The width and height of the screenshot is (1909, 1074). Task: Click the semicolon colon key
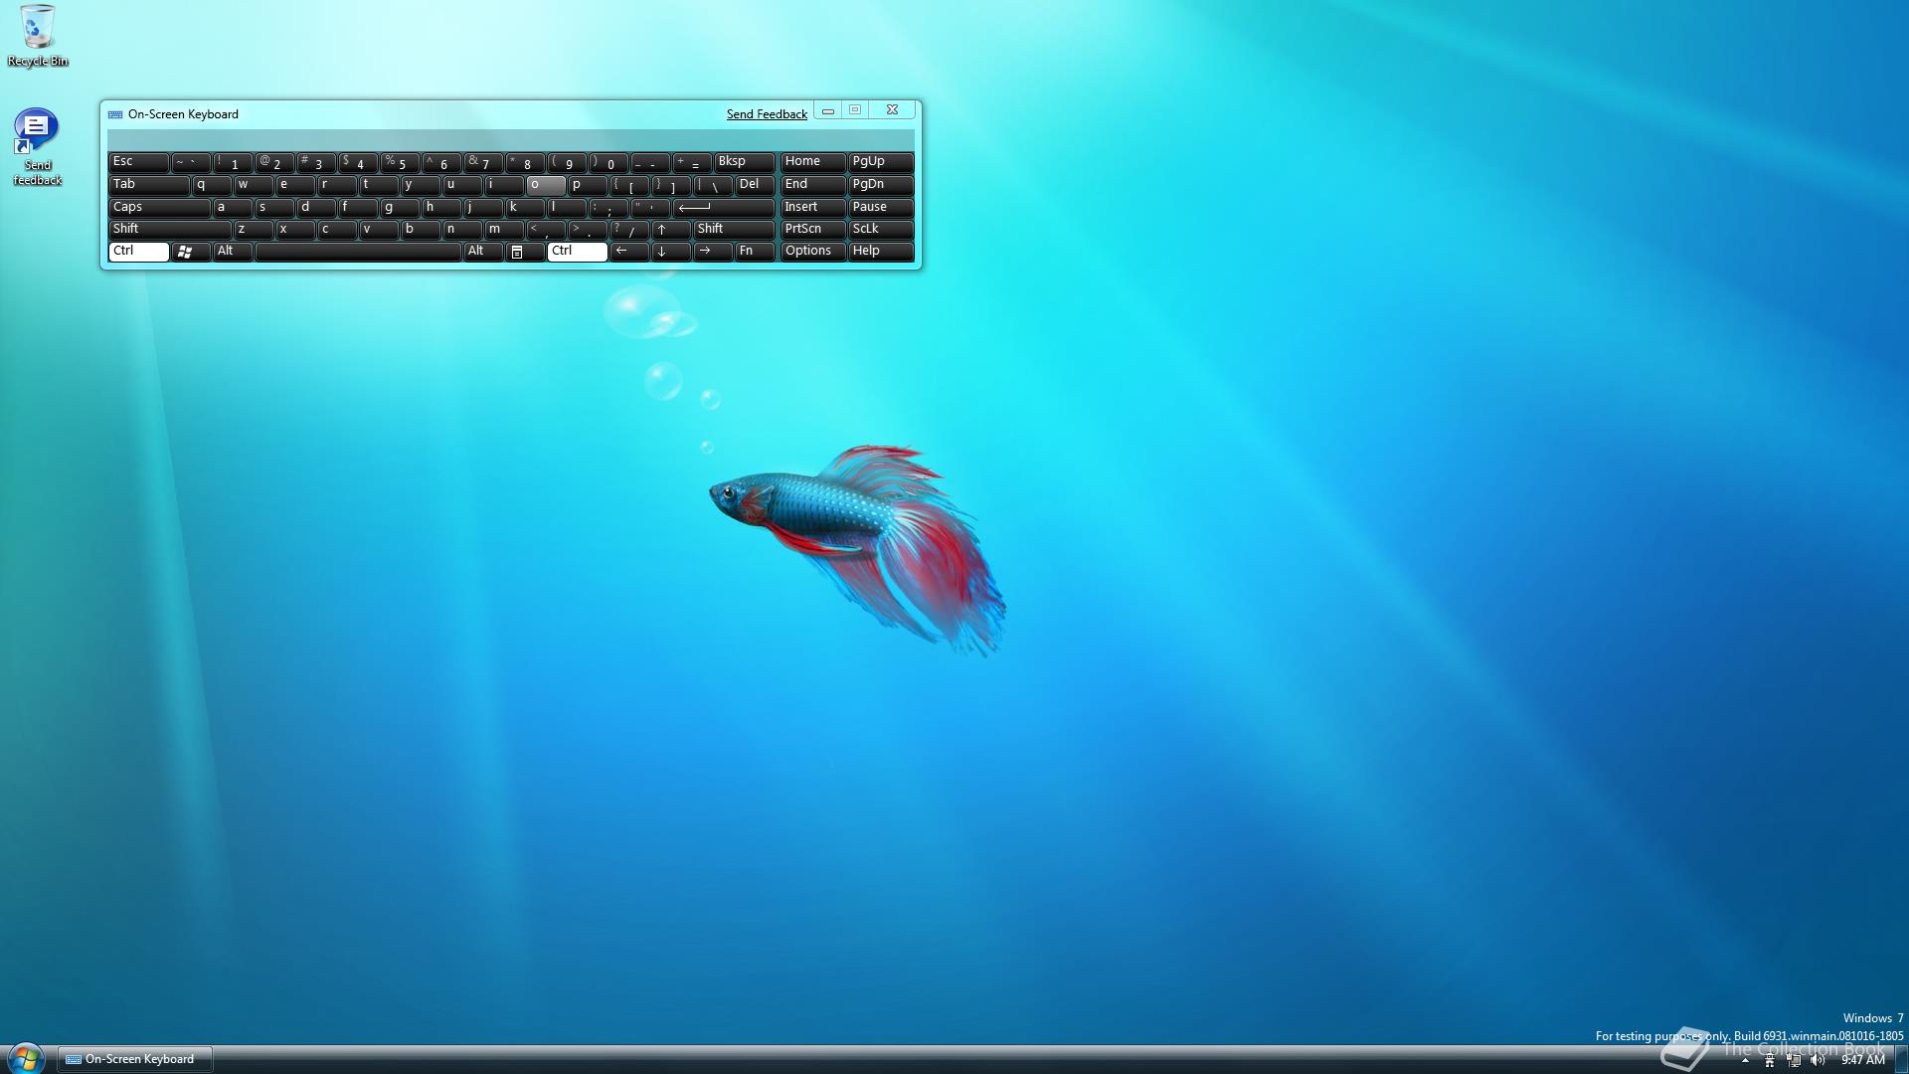tap(607, 208)
